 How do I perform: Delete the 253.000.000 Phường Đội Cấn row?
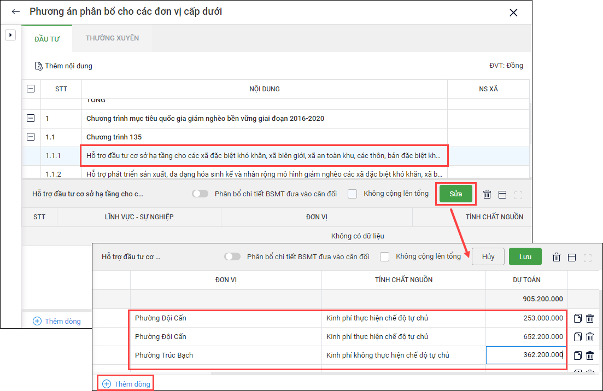point(590,318)
